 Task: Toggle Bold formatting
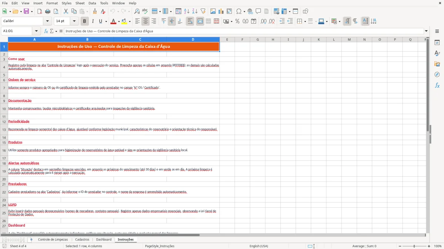tap(85, 21)
